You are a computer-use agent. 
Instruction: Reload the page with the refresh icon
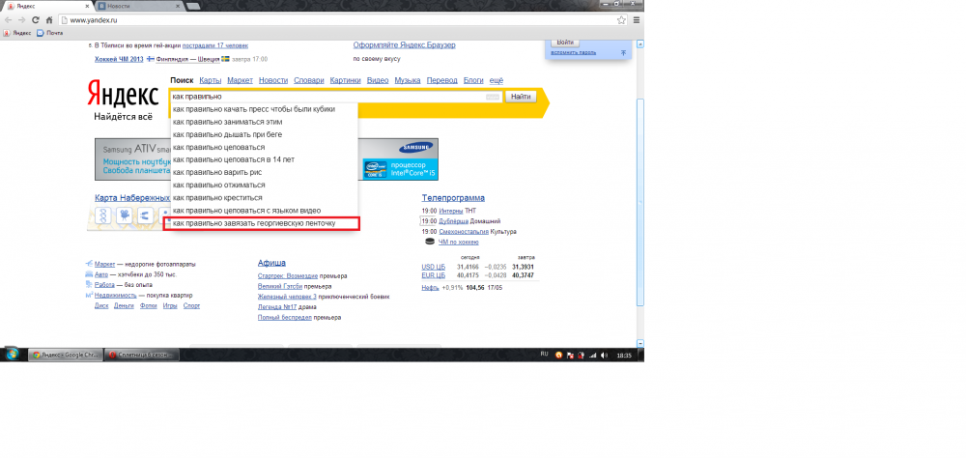pyautogui.click(x=36, y=19)
